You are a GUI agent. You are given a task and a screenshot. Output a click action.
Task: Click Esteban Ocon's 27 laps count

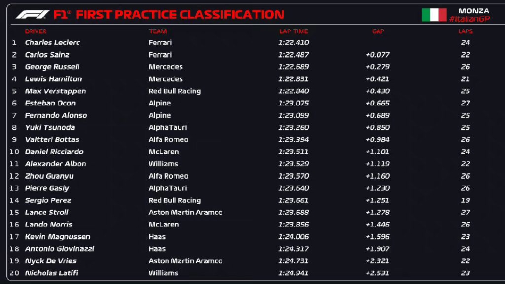pos(466,103)
